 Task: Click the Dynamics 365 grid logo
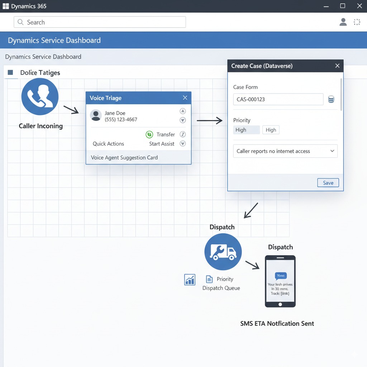point(6,6)
